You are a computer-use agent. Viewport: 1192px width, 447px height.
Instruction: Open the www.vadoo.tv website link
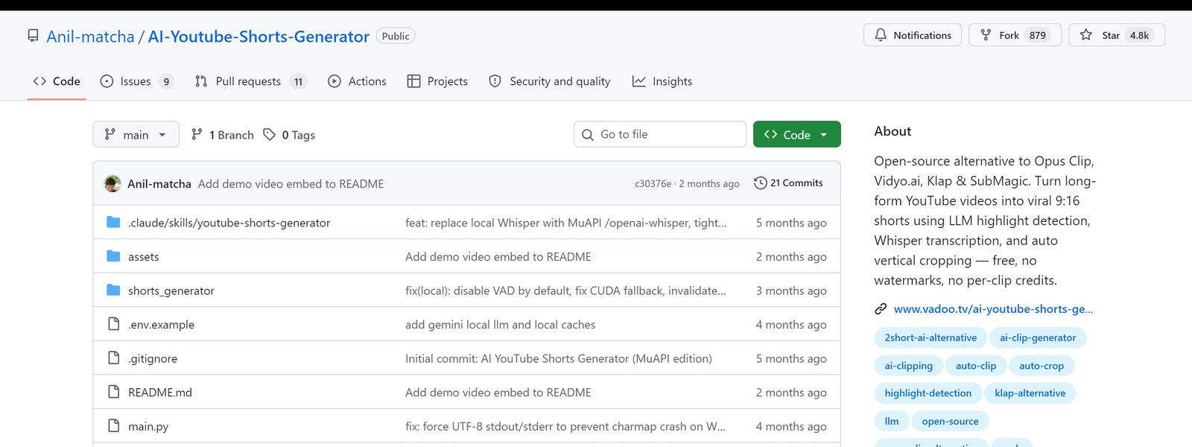point(994,308)
